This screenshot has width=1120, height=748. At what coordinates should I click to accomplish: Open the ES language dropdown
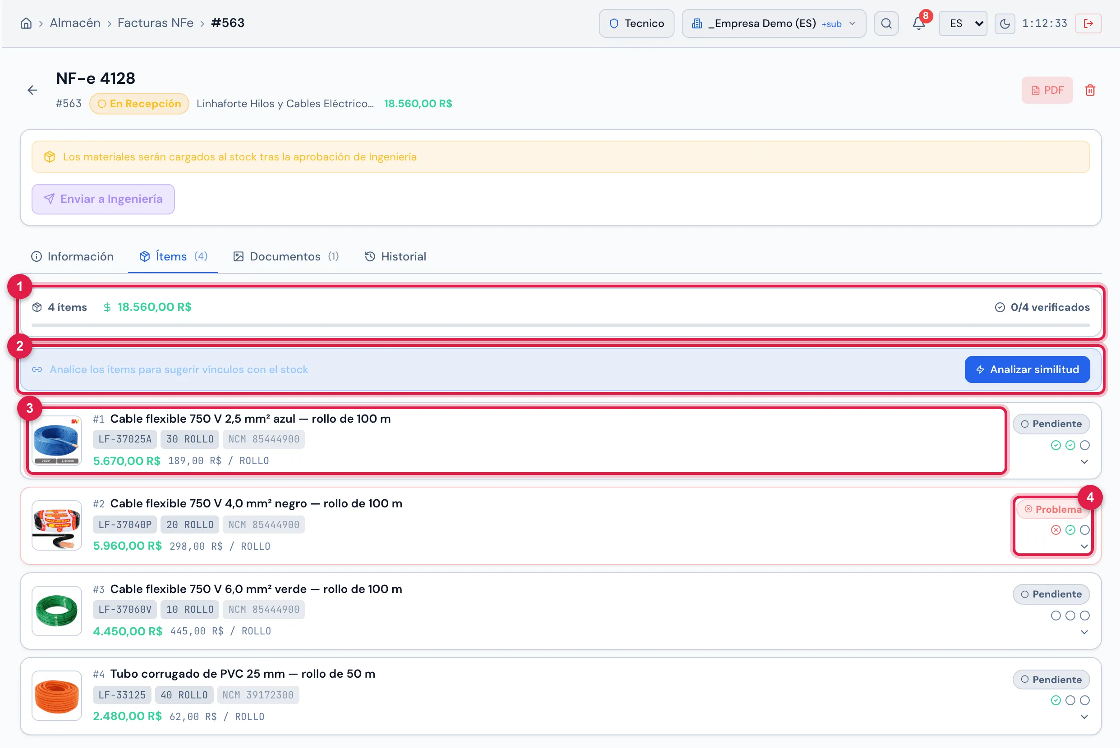[x=963, y=23]
